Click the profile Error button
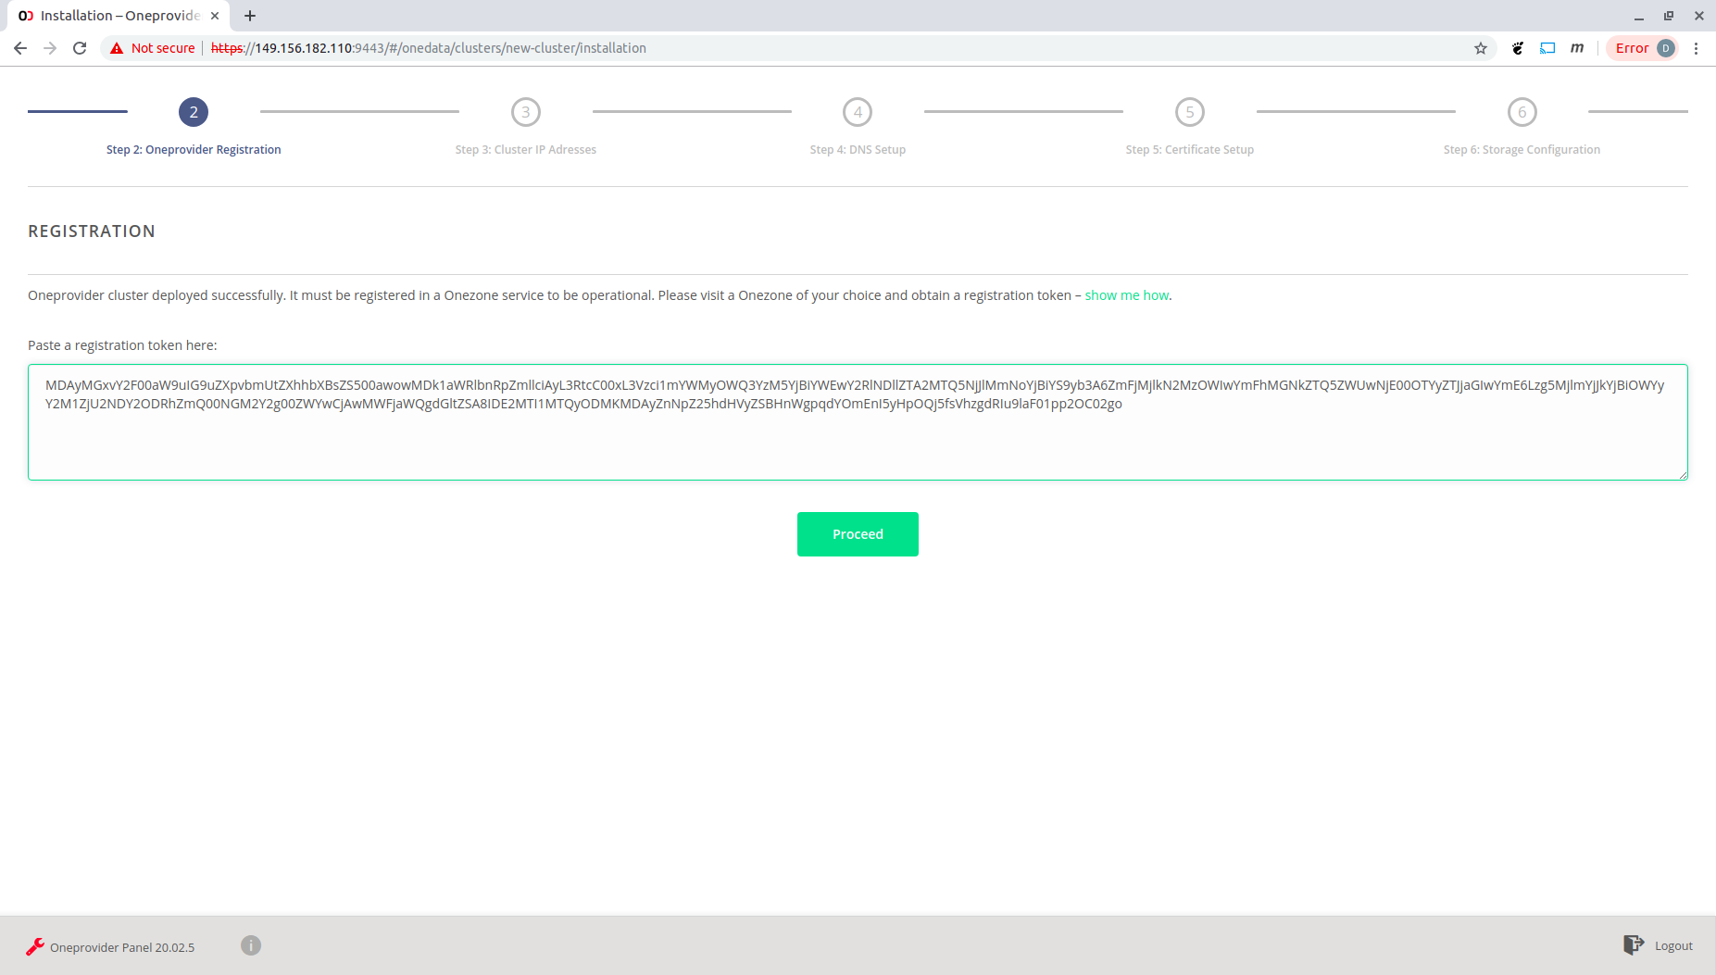Image resolution: width=1716 pixels, height=975 pixels. click(x=1644, y=48)
